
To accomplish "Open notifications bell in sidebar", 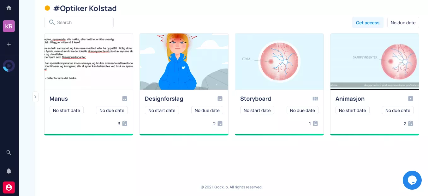I will click(x=9, y=171).
